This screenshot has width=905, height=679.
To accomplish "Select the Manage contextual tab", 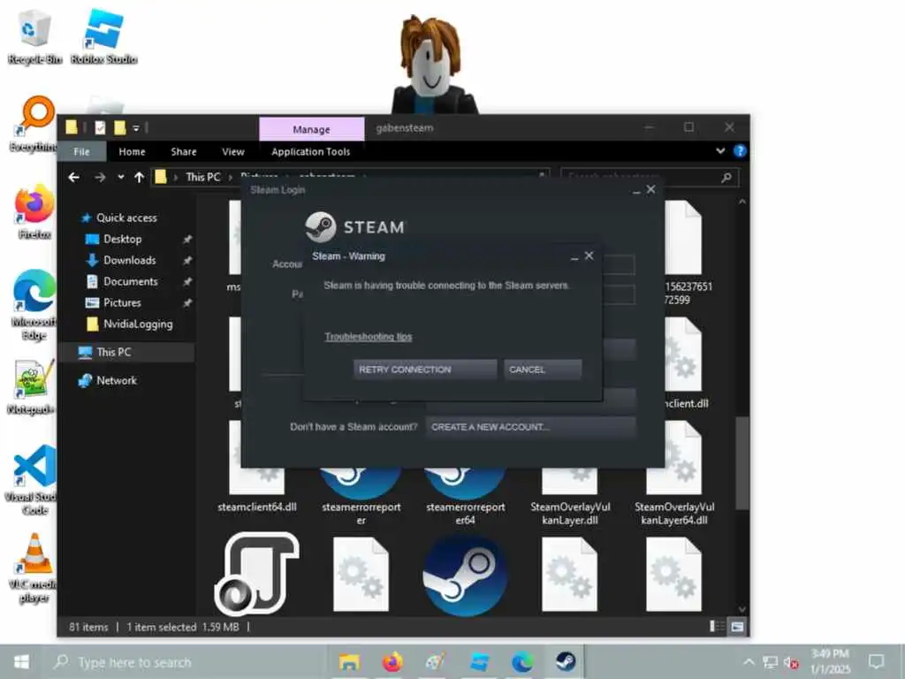I will tap(312, 129).
